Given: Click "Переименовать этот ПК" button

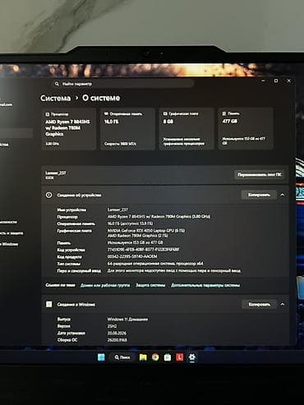Looking at the screenshot, I should tap(259, 175).
